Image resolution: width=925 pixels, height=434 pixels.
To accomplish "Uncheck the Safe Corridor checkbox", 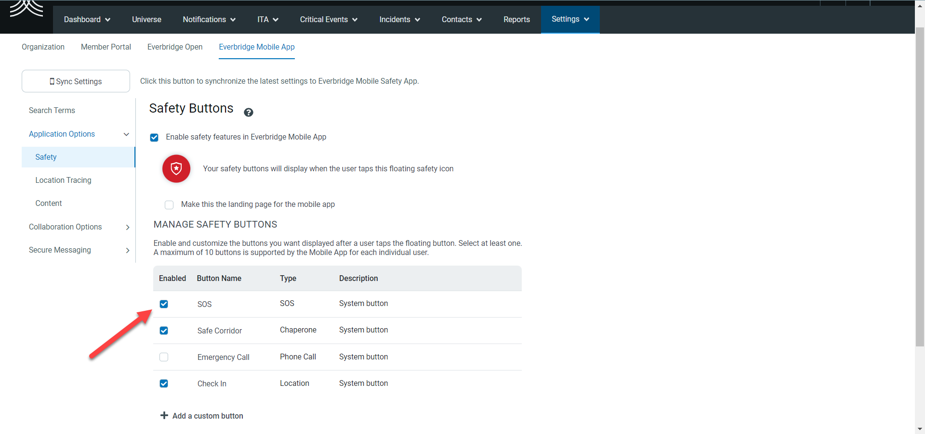I will 164,331.
